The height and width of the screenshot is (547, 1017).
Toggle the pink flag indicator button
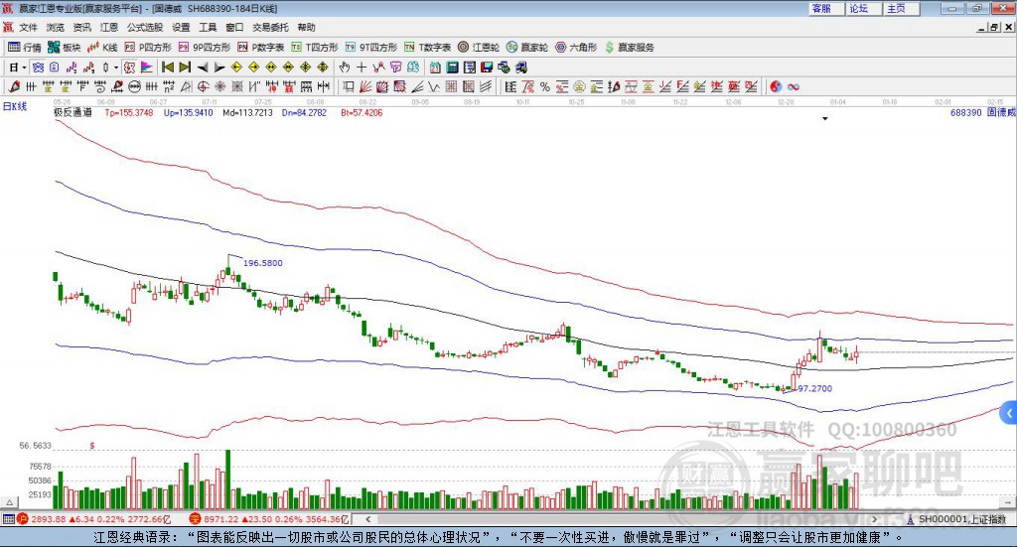(147, 68)
